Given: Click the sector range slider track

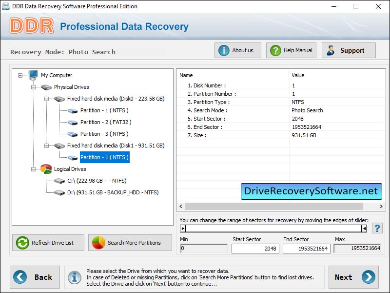Looking at the screenshot, I should coord(273,228).
